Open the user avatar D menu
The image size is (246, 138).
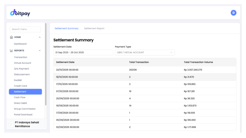pyautogui.click(x=233, y=13)
